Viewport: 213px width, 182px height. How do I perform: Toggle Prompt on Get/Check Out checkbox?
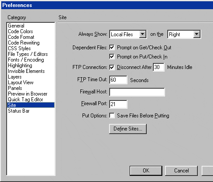point(112,48)
